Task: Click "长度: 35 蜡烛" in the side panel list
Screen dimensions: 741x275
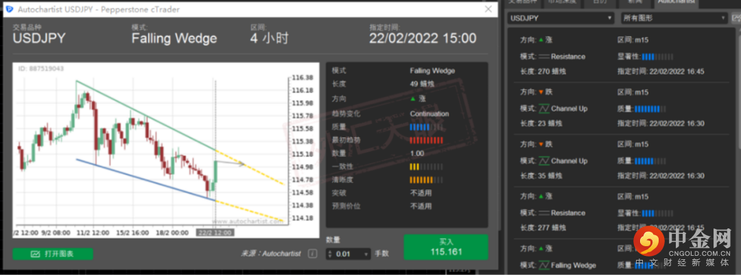Action: (x=540, y=176)
